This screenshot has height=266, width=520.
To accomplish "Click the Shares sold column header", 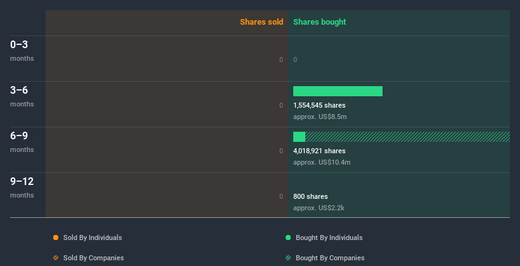I will 261,22.
